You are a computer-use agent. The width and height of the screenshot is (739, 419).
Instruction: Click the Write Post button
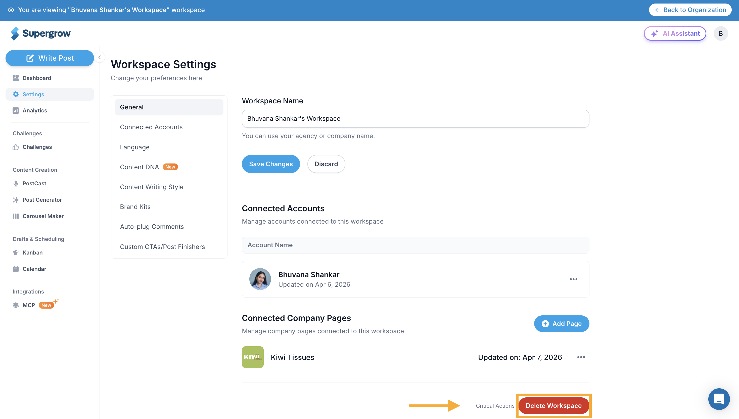[50, 58]
